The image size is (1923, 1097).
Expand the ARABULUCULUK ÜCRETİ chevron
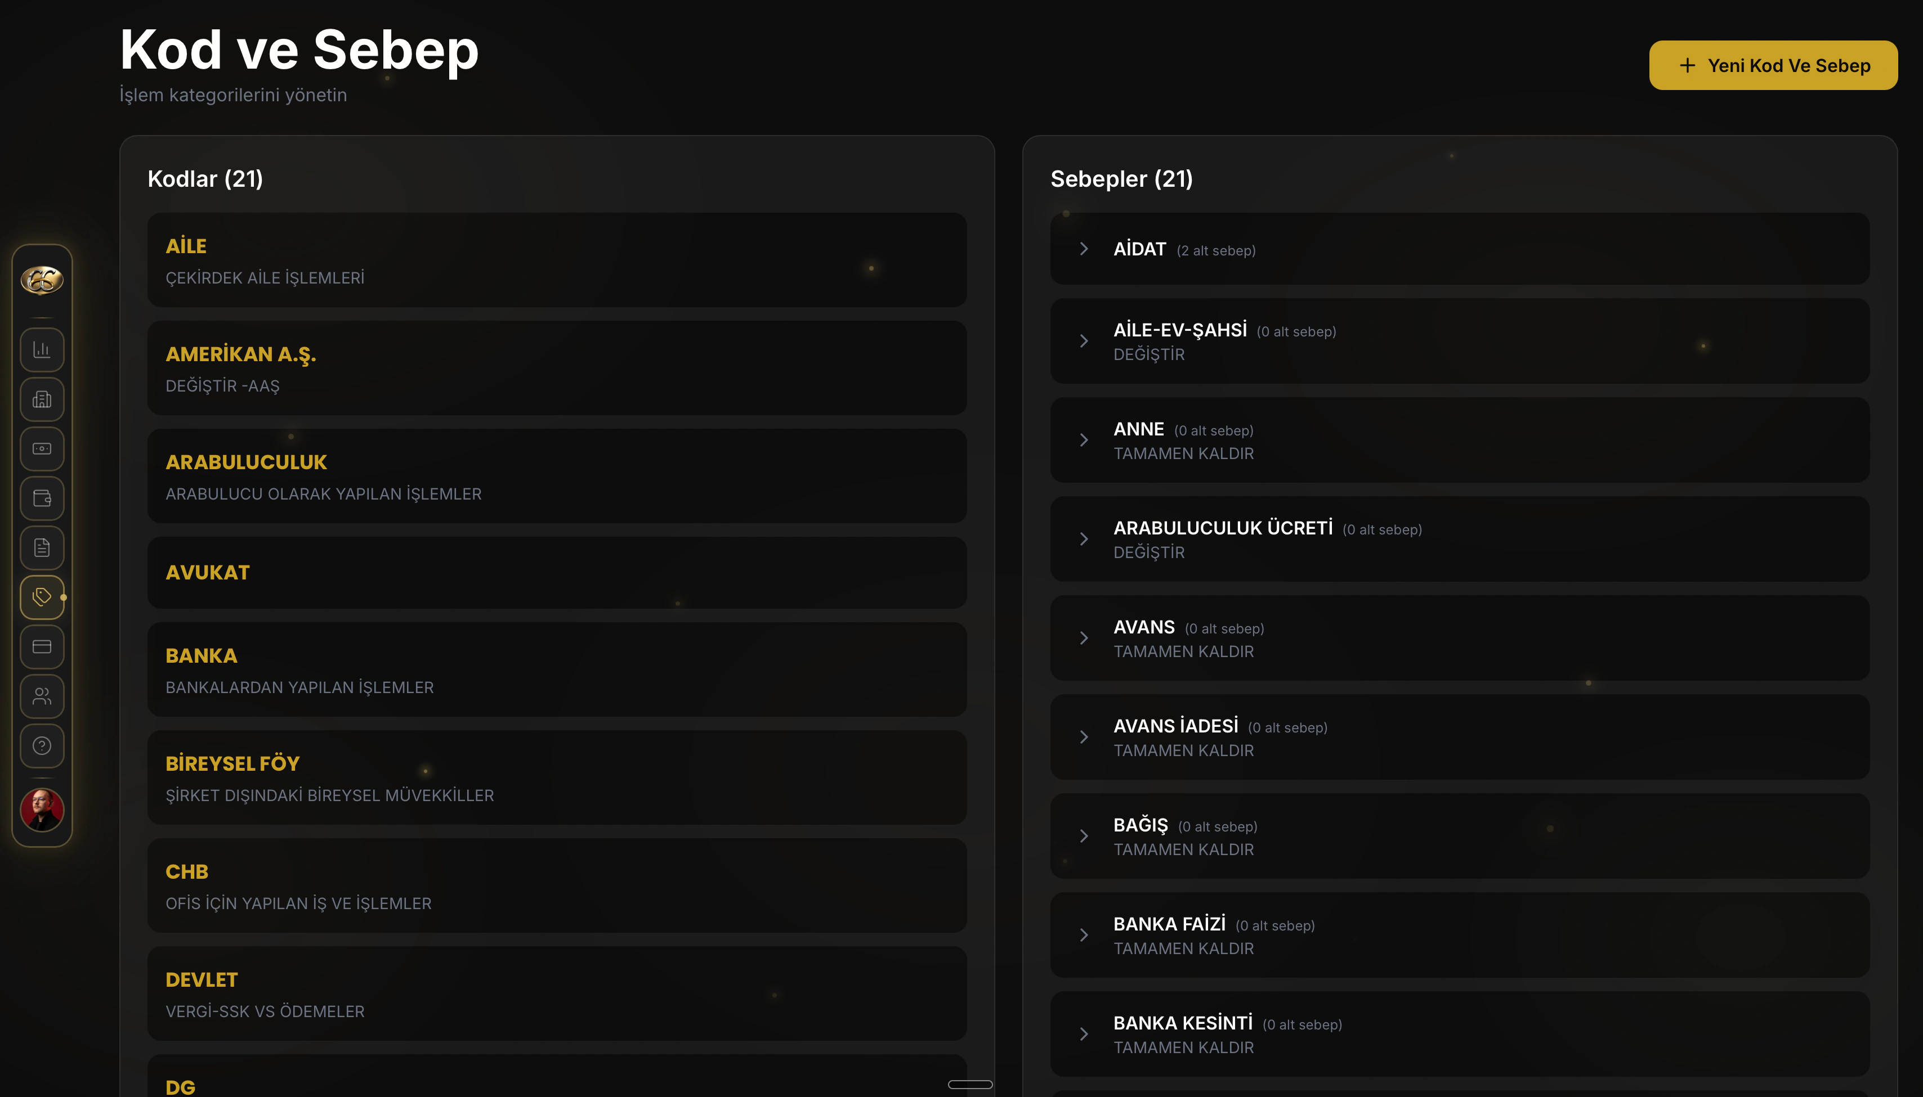[x=1083, y=539]
